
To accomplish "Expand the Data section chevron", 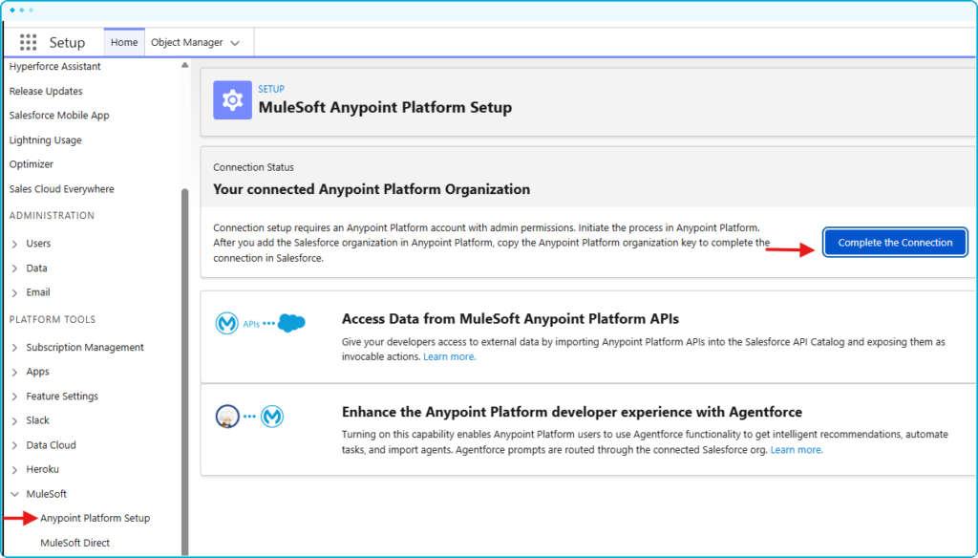I will (15, 268).
